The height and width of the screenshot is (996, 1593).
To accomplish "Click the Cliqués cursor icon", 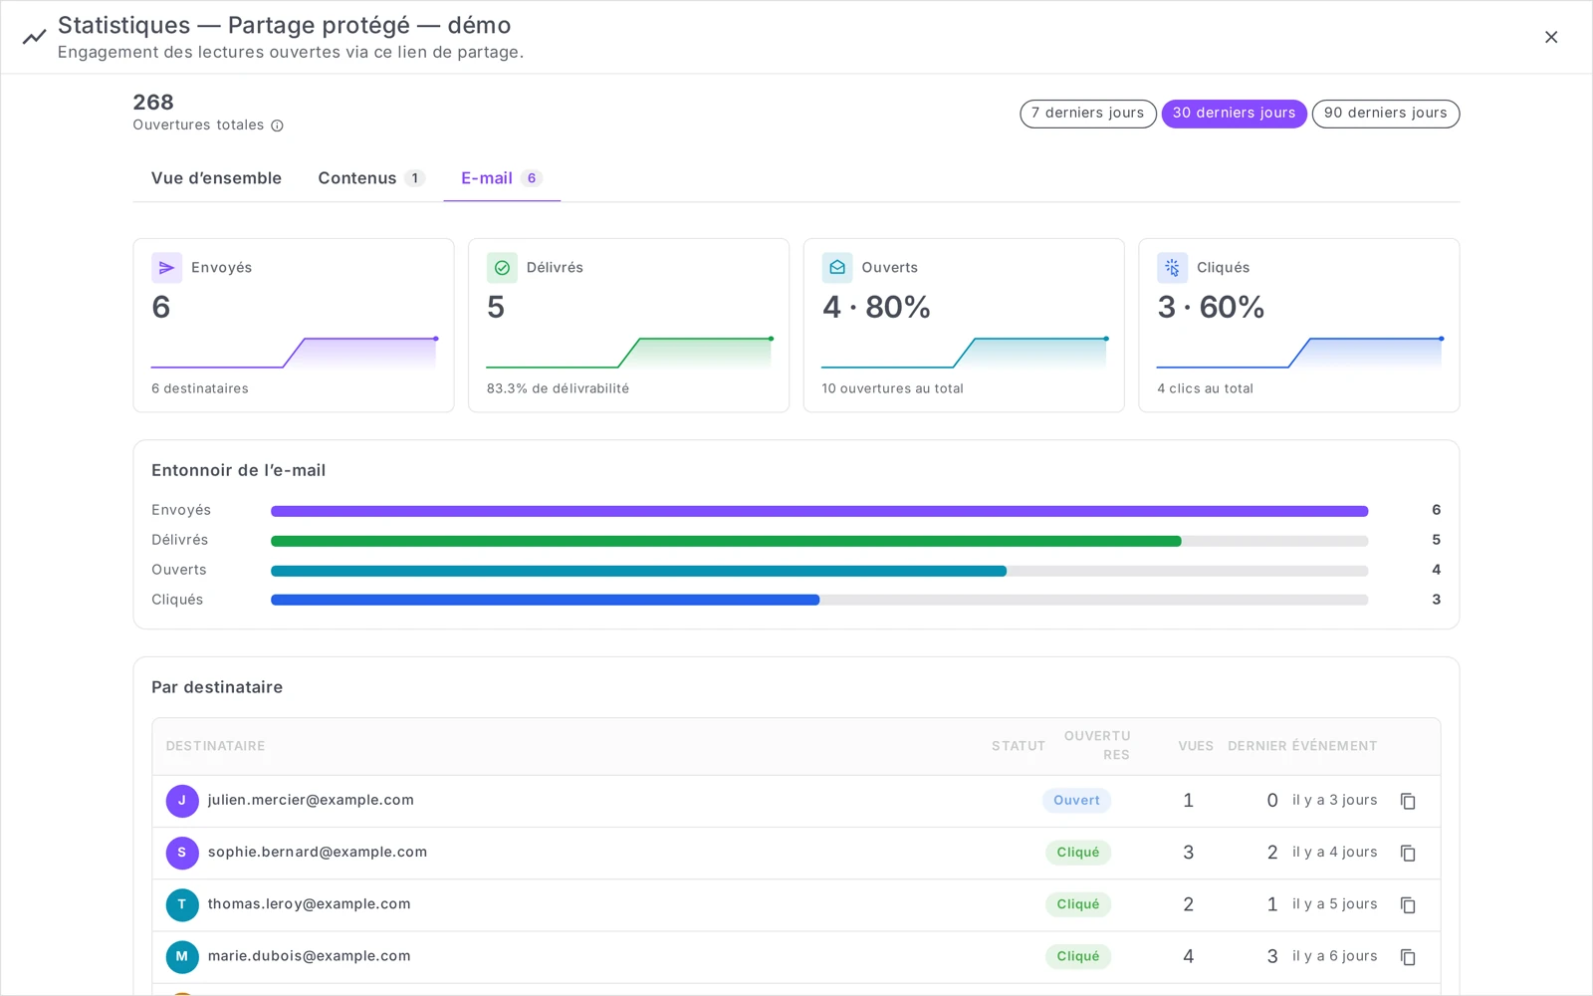I will [x=1172, y=268].
